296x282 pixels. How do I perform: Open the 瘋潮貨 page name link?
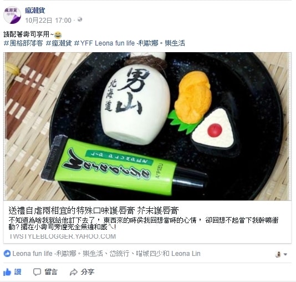[x=35, y=10]
